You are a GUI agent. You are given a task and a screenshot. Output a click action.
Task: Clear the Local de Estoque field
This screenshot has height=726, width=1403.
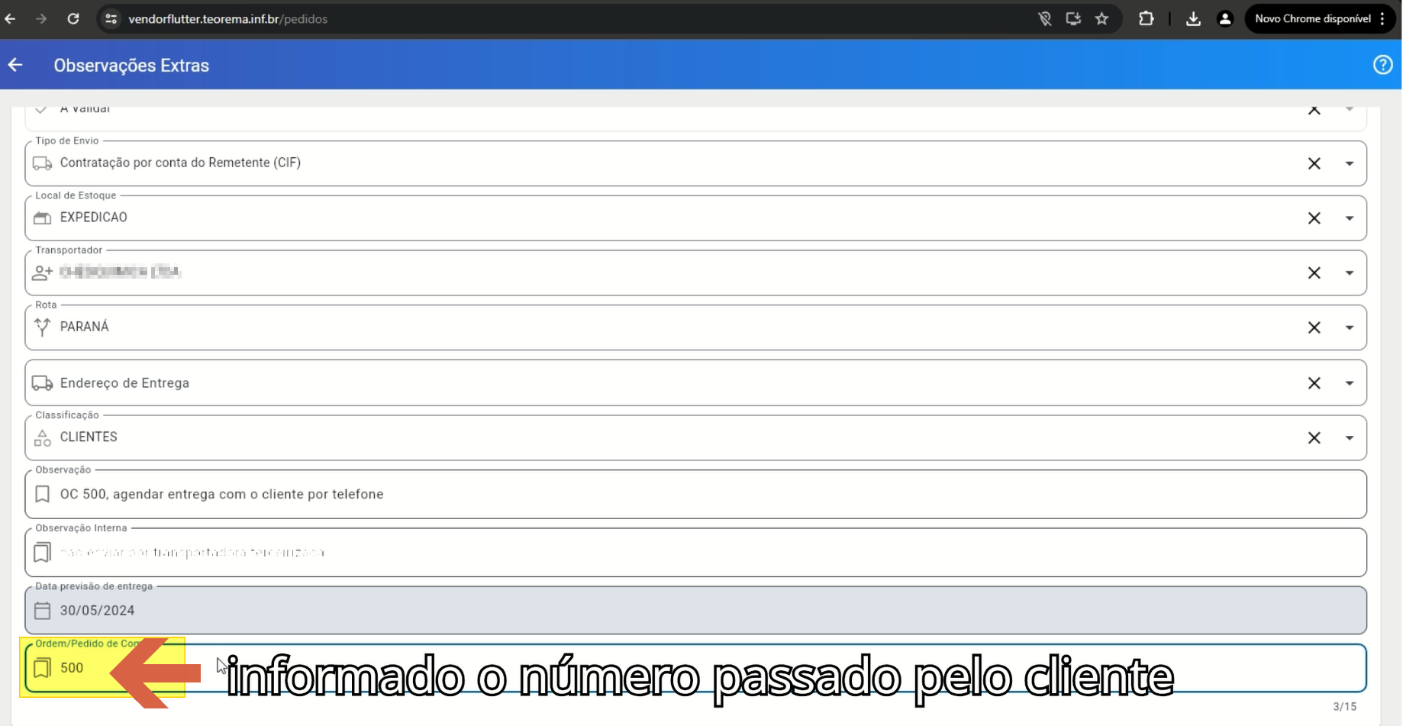point(1314,218)
